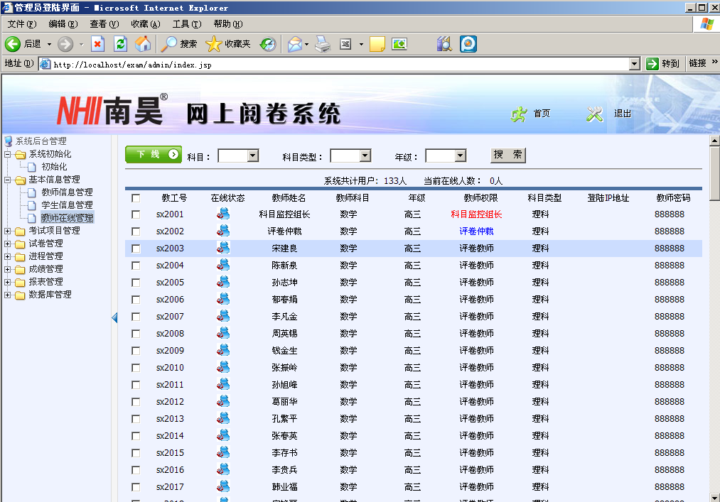This screenshot has height=502, width=720.
Task: Open the Mail envelope toolbar icon
Action: [295, 44]
